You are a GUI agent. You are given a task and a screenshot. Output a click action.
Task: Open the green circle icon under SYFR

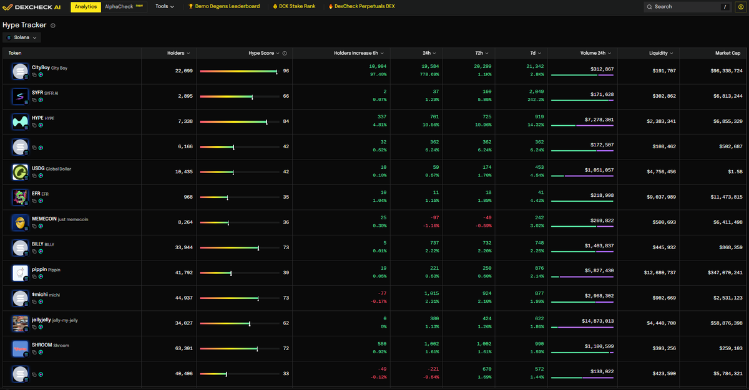[x=41, y=99]
